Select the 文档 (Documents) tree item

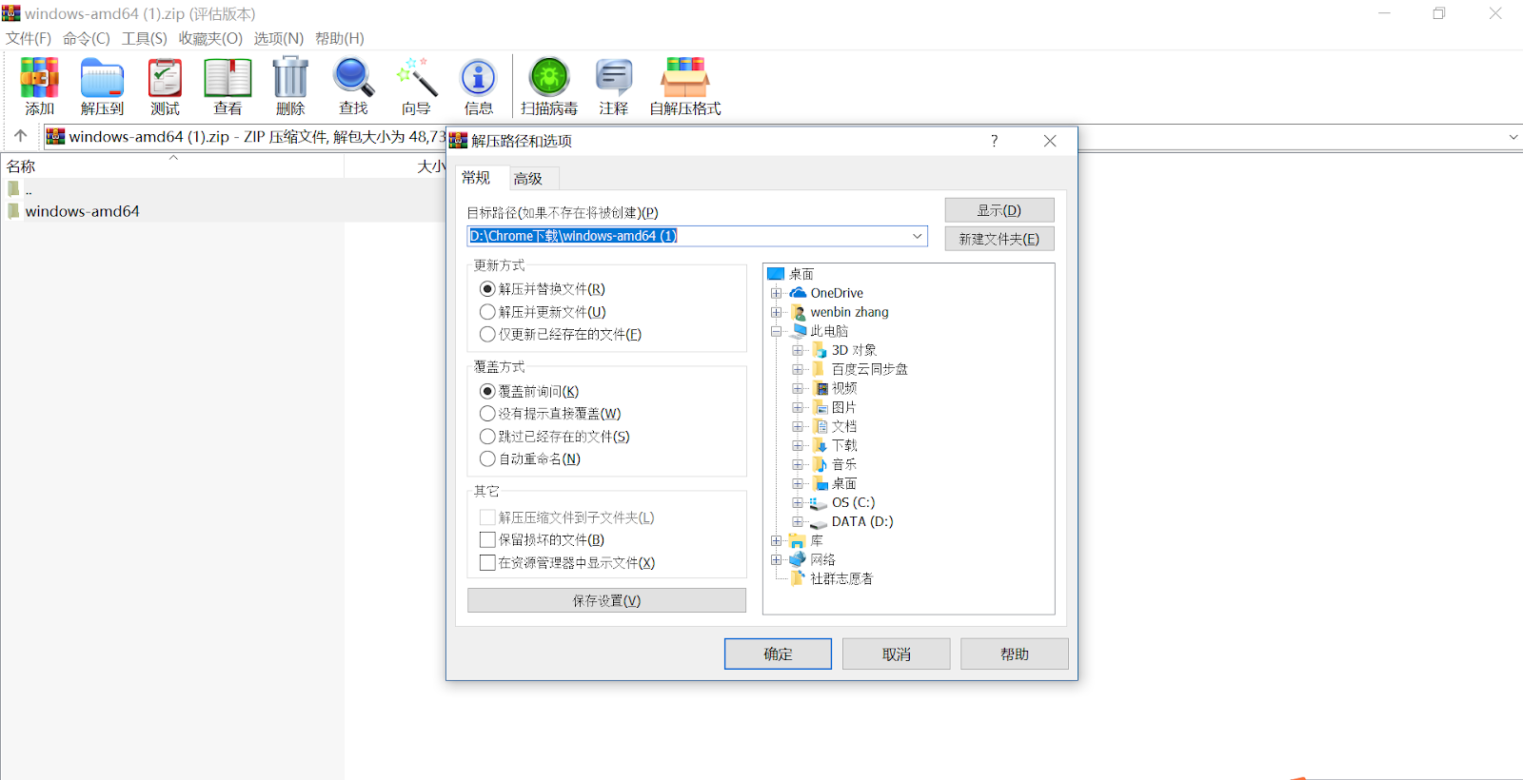(x=844, y=426)
